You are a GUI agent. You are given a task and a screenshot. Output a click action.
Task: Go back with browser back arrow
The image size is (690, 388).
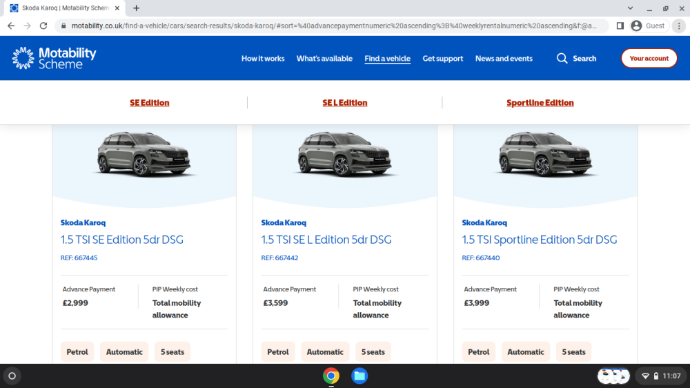(x=11, y=26)
